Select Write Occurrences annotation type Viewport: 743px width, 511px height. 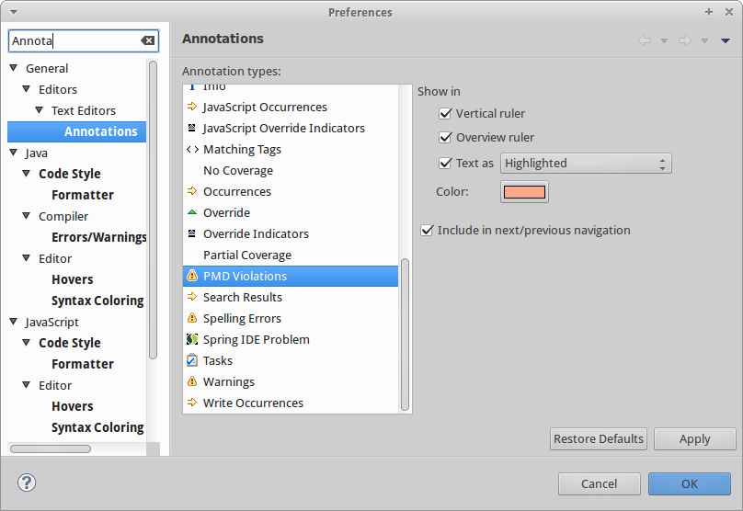tap(253, 403)
